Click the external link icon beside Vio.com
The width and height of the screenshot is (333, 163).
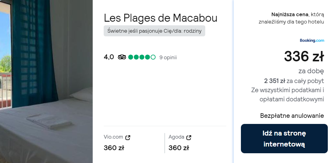(x=128, y=137)
